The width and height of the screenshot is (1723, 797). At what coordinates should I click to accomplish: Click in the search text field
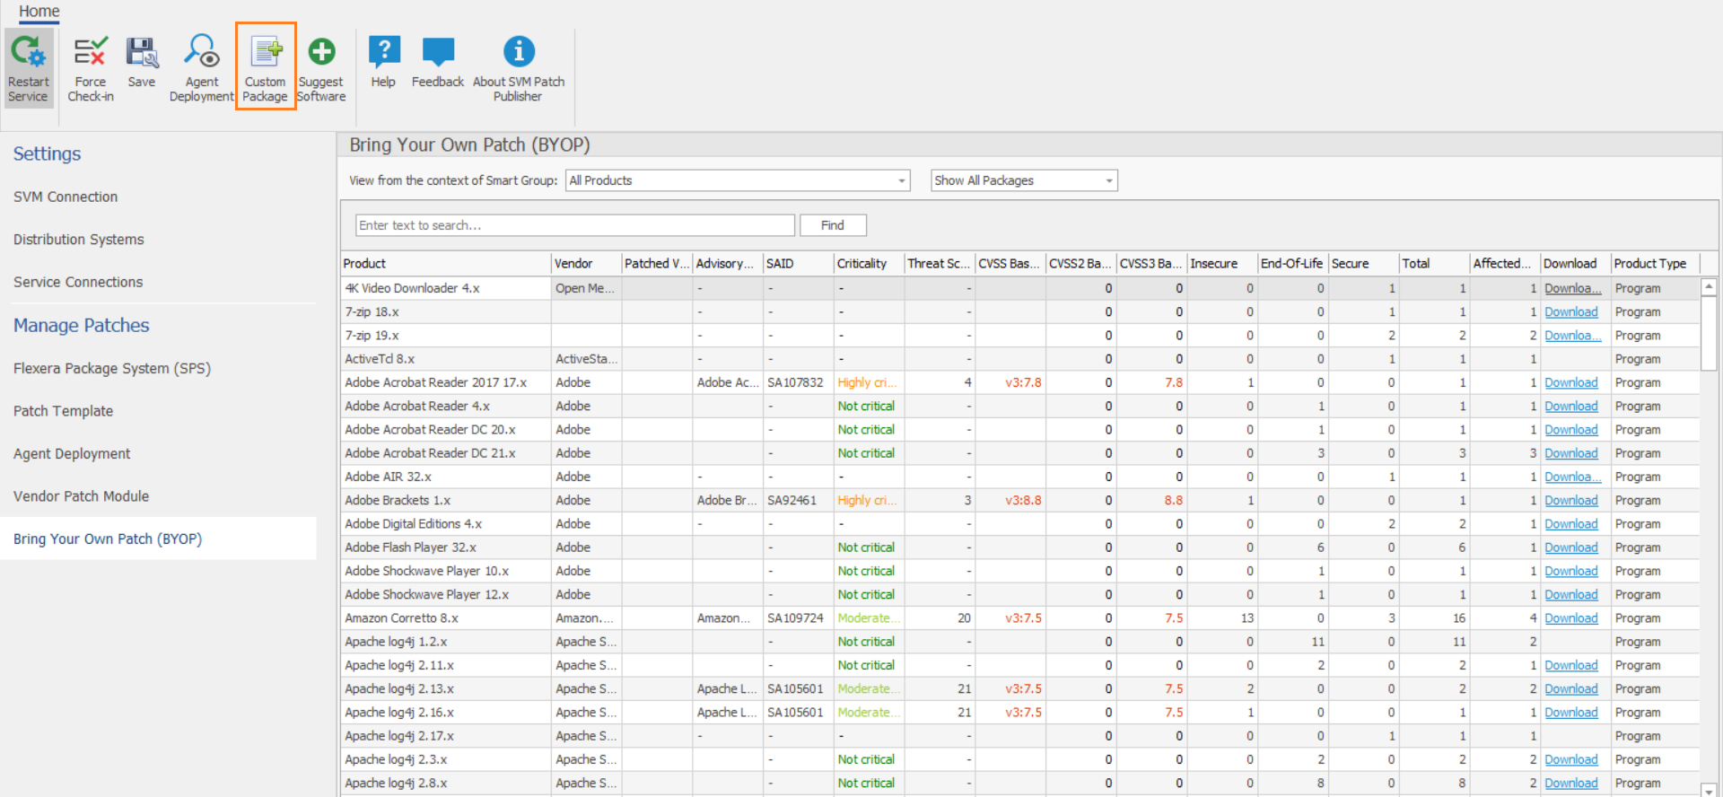574,225
